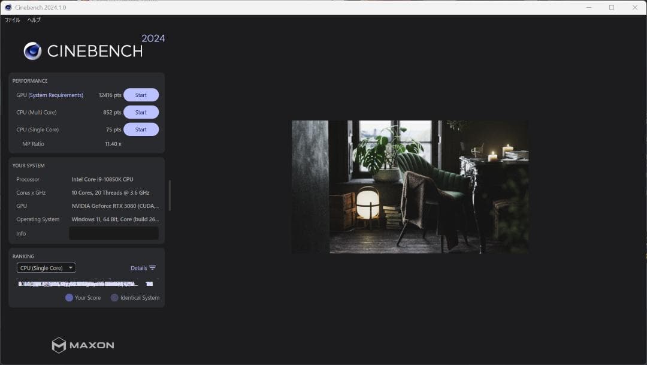Click the Cinebench logo icon
The height and width of the screenshot is (365, 647).
[32, 51]
